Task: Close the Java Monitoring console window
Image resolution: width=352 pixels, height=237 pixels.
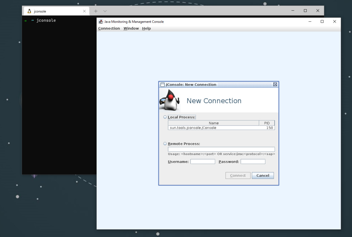Action: point(334,22)
